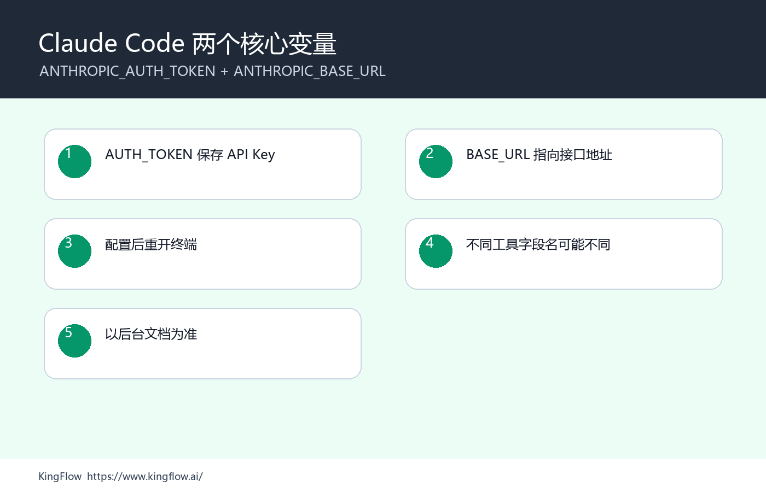Click the green circle numbered 1
This screenshot has width=766, height=492.
click(x=74, y=161)
